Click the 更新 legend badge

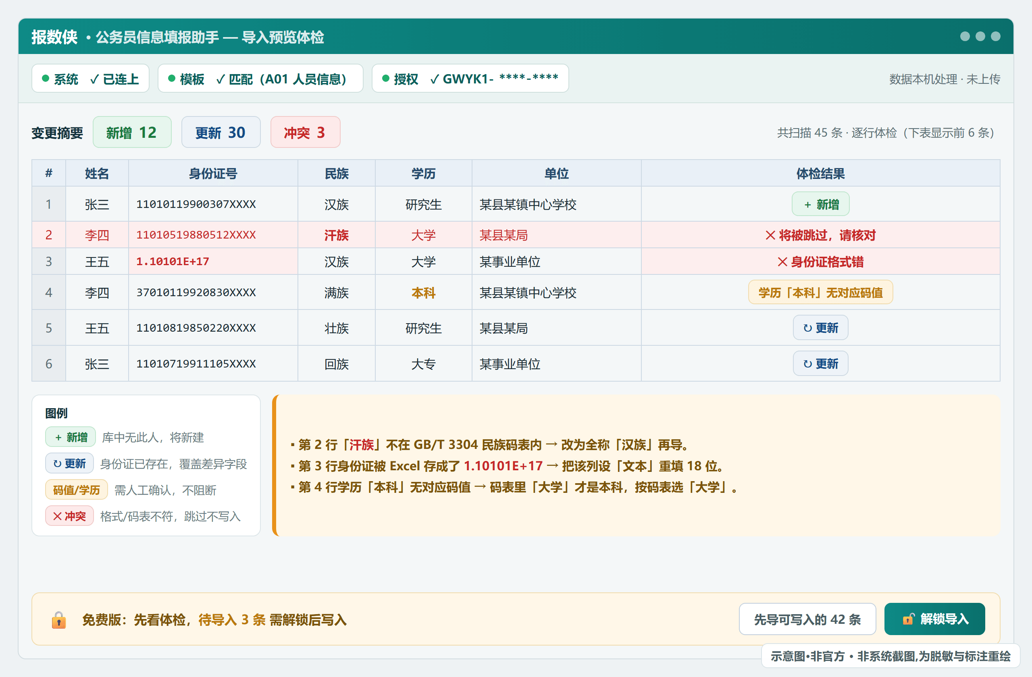pos(69,463)
